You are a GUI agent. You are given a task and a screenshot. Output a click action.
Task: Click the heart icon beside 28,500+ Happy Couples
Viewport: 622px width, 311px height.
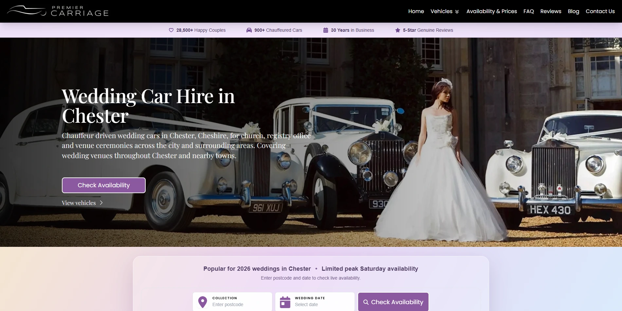click(171, 30)
